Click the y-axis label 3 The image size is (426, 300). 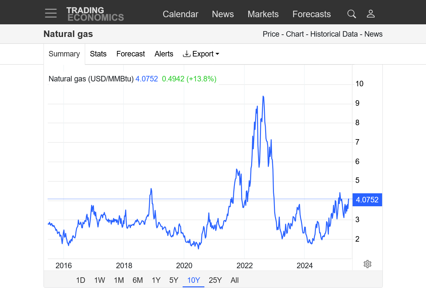coord(357,220)
